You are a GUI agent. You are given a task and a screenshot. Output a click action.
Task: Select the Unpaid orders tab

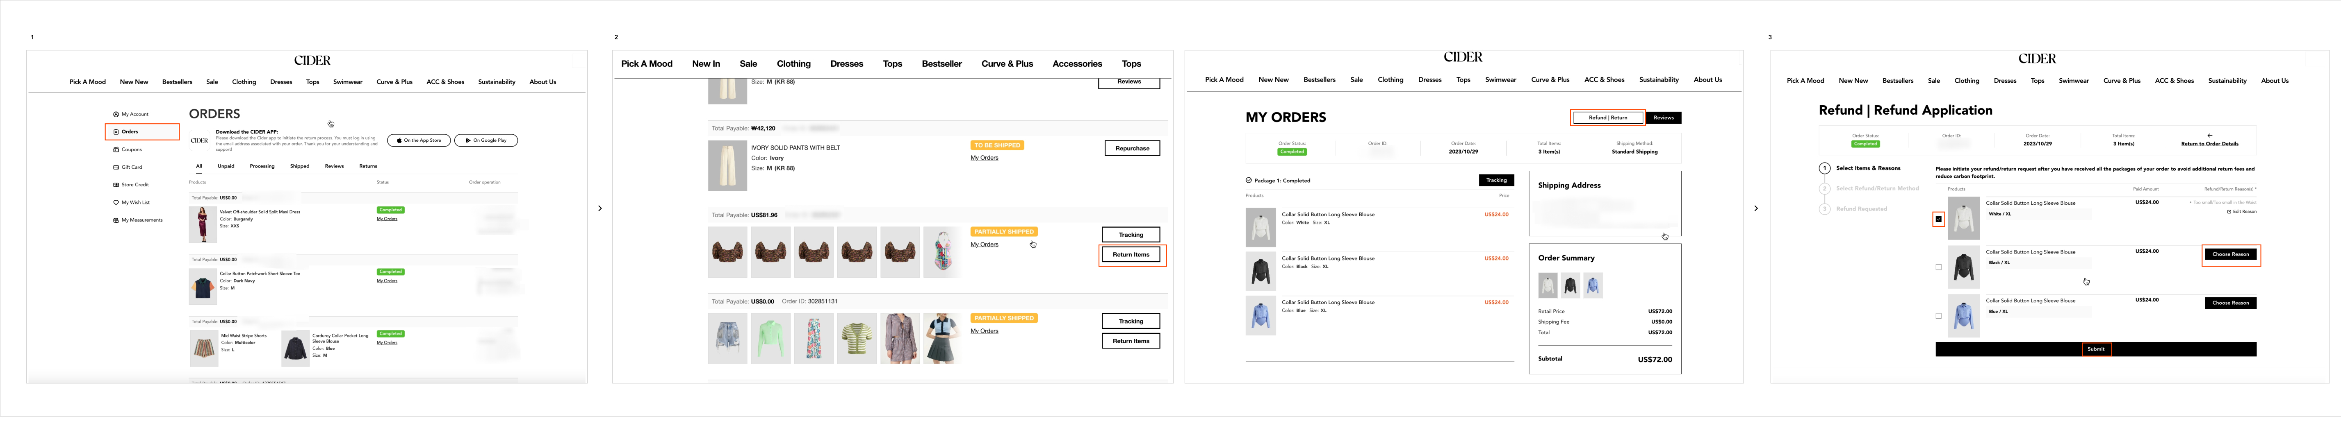point(226,166)
